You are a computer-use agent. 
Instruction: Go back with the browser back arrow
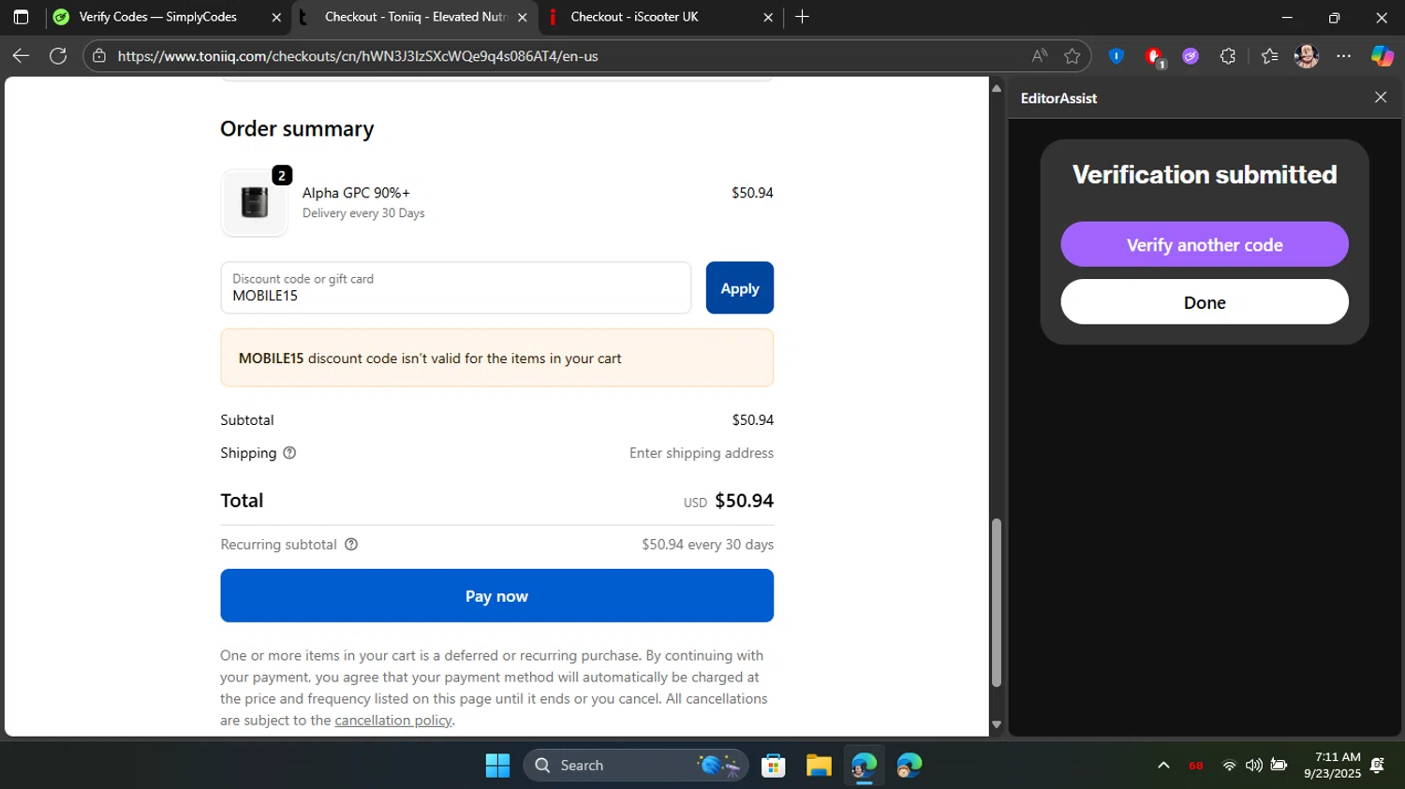coord(21,56)
